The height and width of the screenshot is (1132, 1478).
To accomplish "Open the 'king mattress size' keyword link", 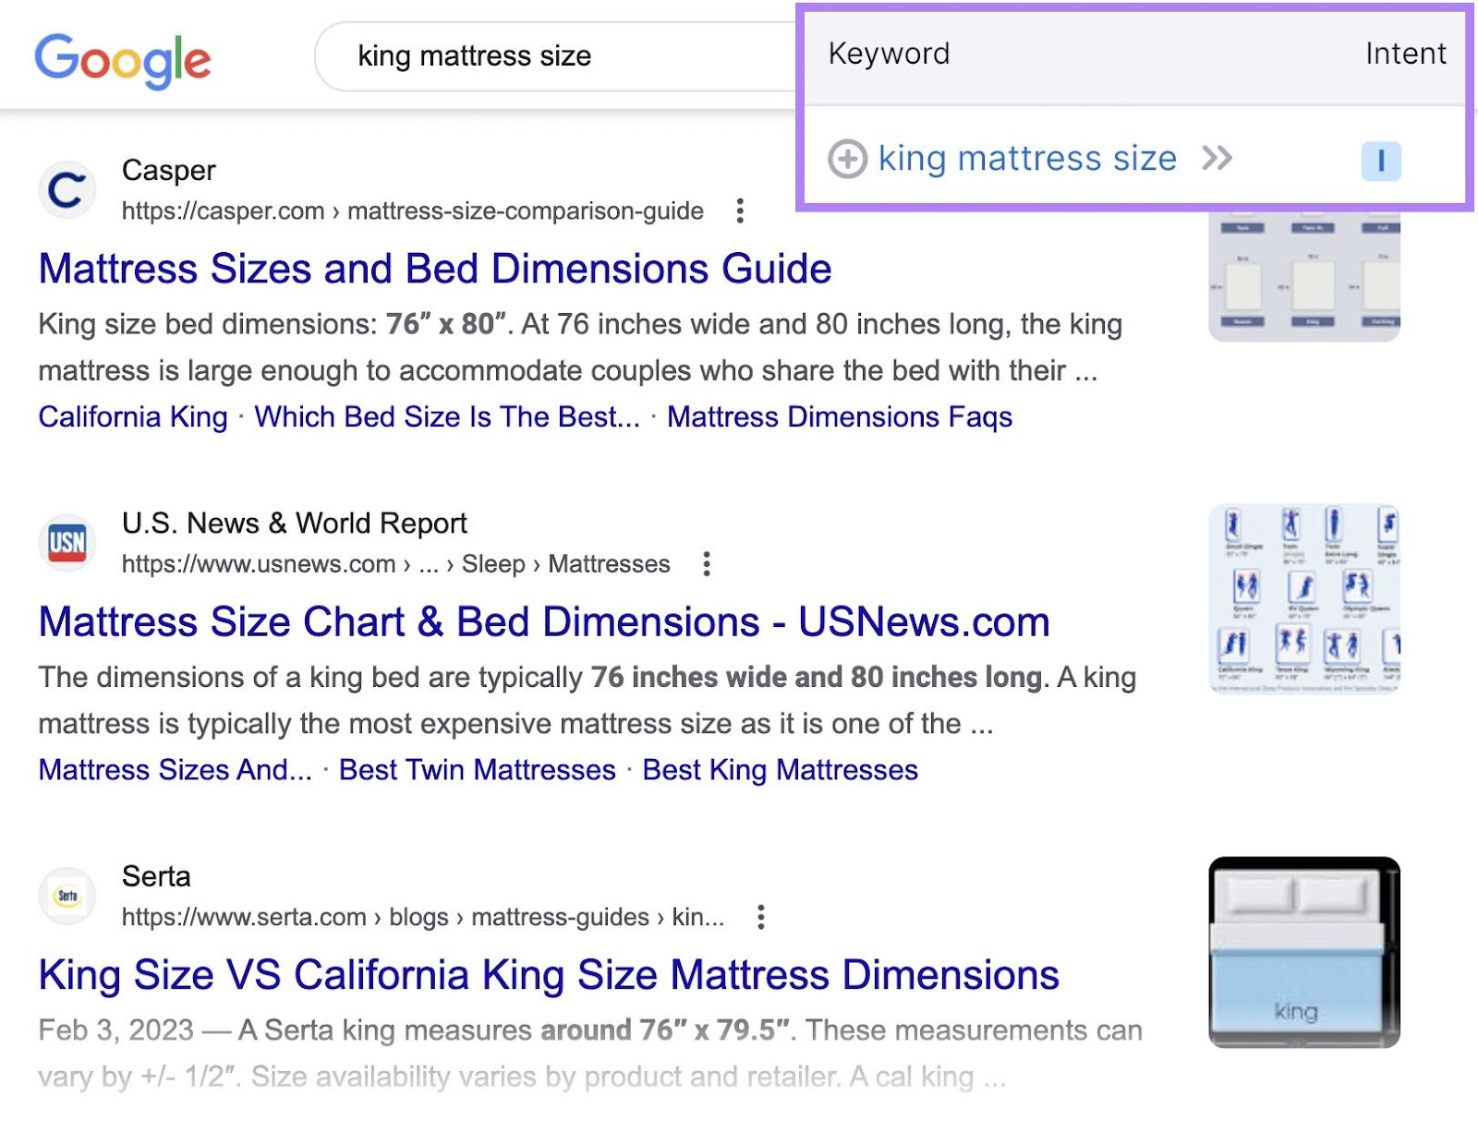I will coord(1027,159).
